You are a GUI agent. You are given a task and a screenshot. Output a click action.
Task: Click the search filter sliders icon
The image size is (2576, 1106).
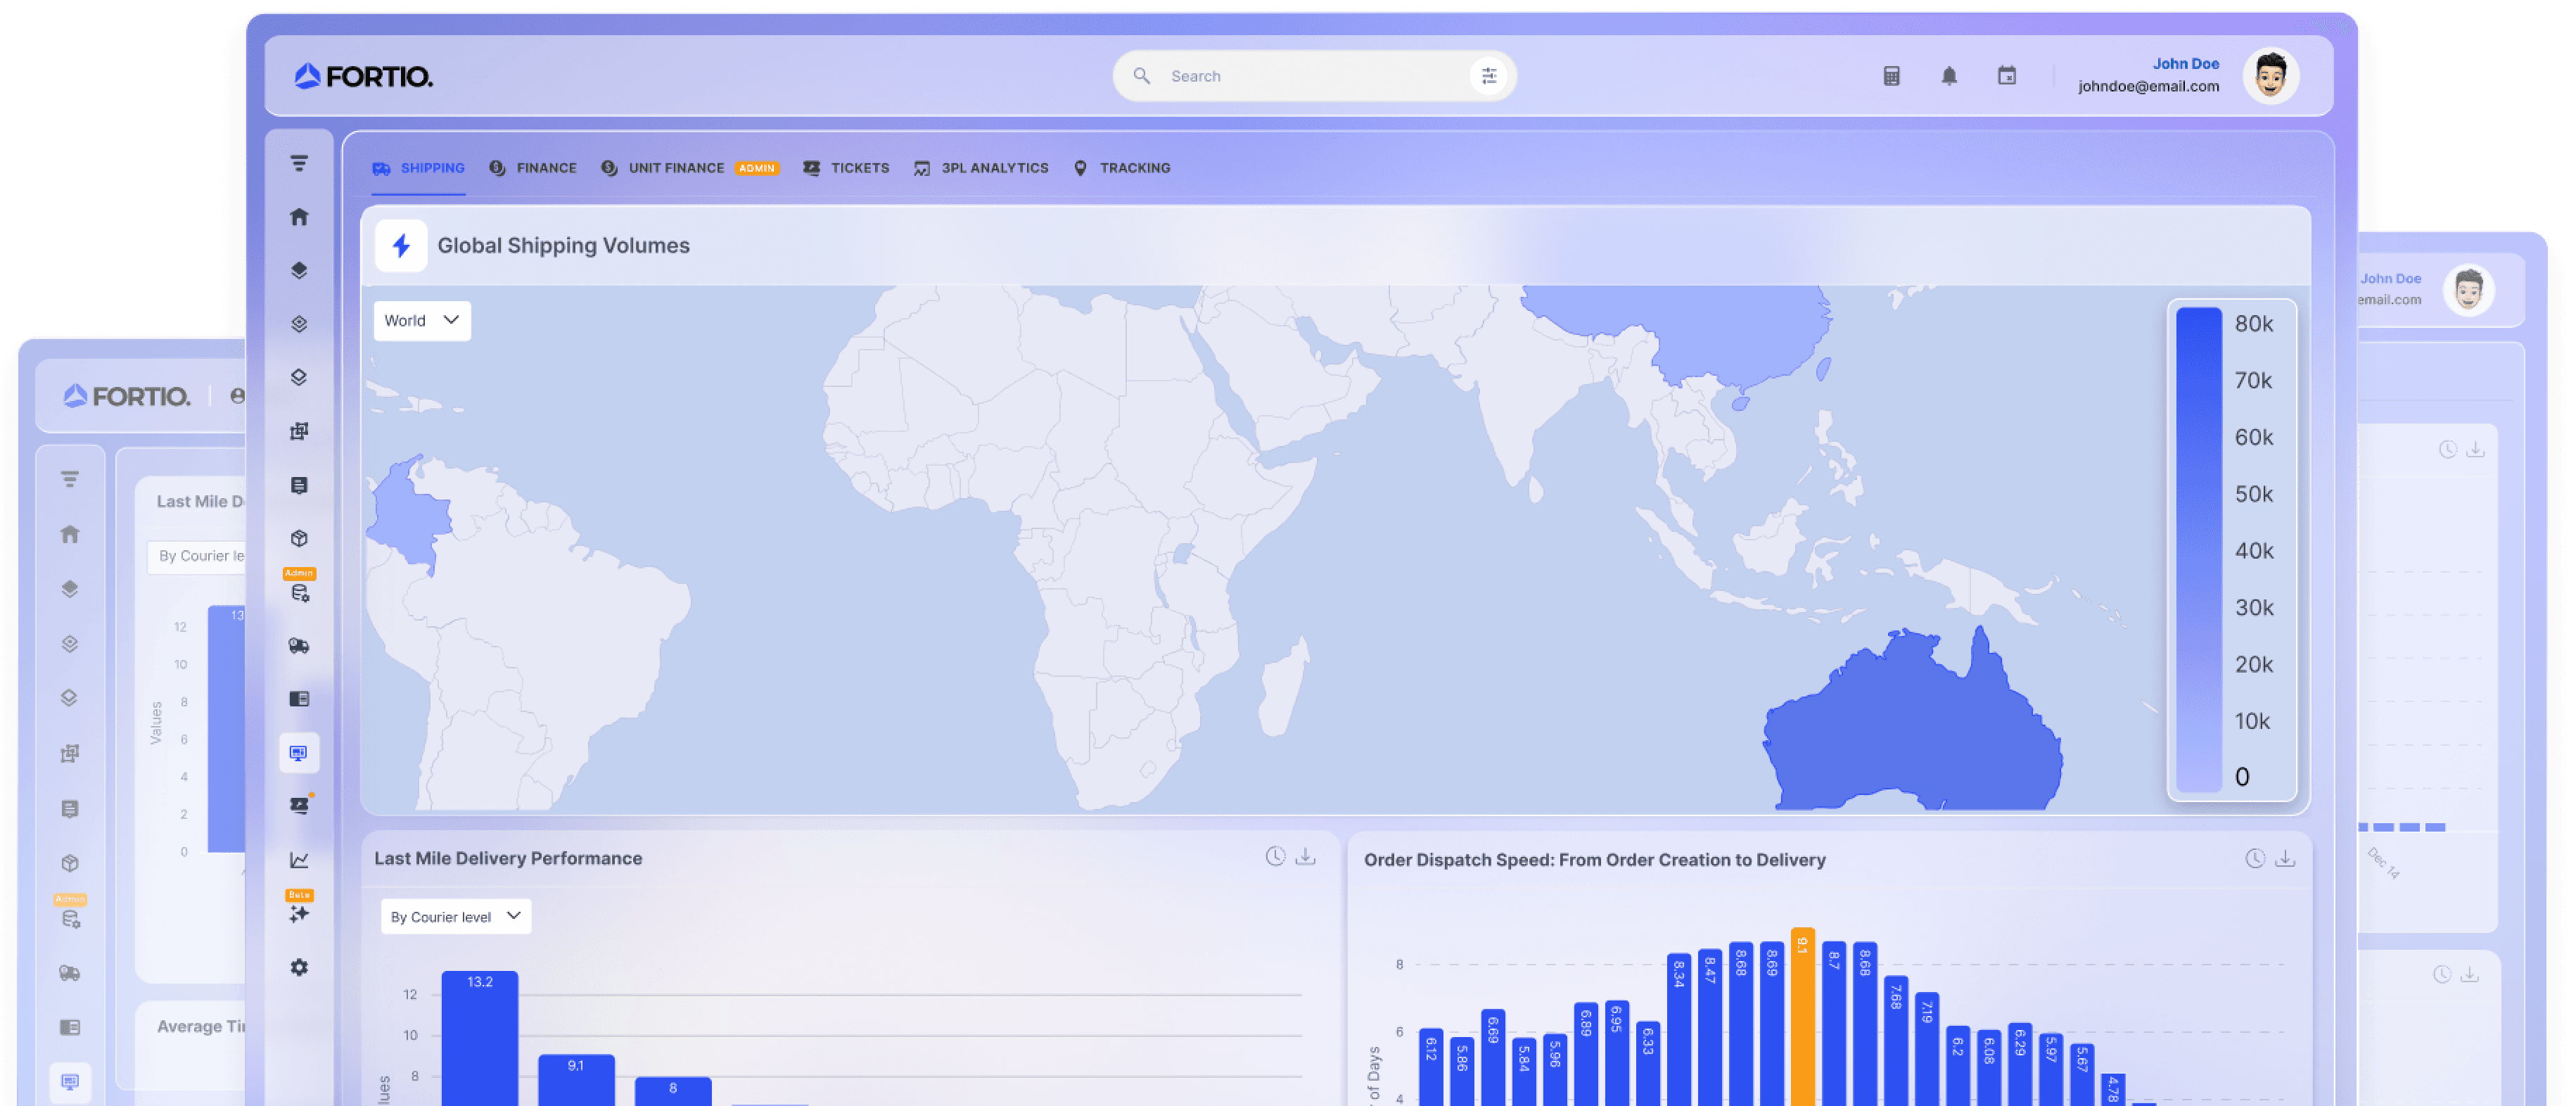[x=1489, y=76]
